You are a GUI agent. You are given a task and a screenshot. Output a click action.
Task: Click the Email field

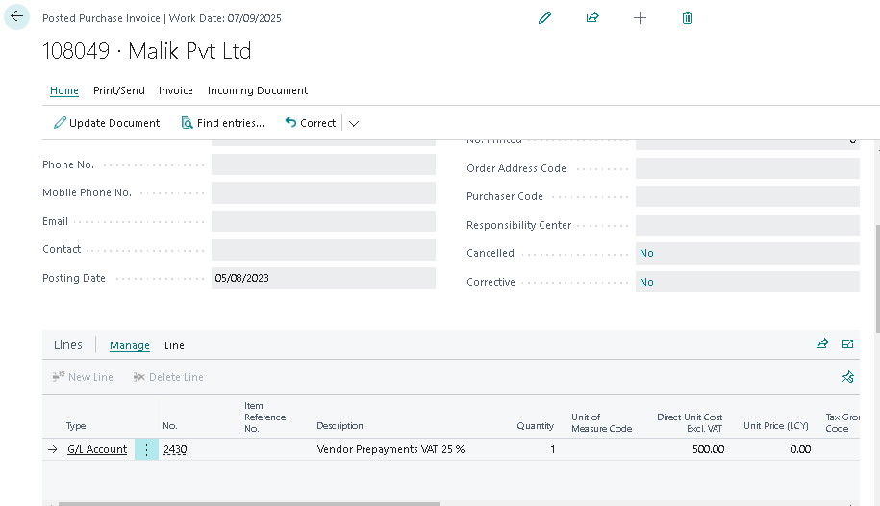click(323, 221)
